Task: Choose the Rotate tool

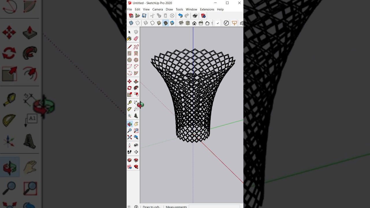Action: click(x=129, y=88)
